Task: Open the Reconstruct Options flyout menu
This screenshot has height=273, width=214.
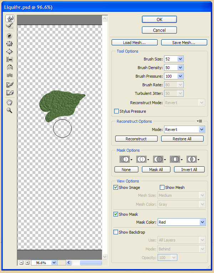Action: 200,121
